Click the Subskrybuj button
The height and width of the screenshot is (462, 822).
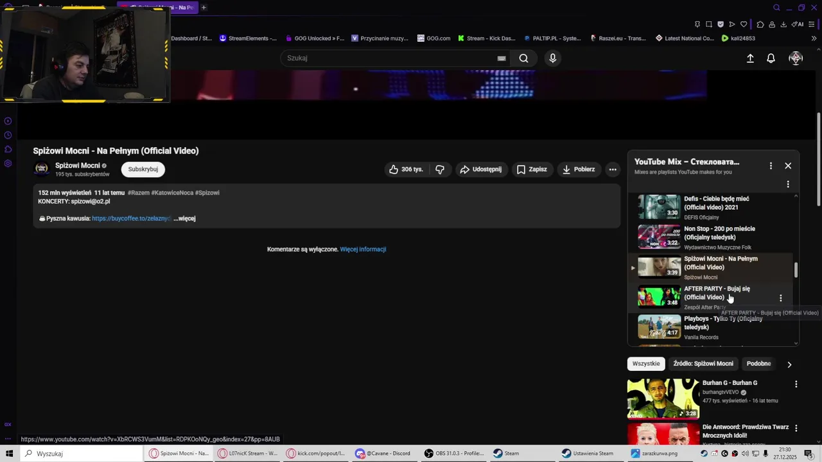click(143, 169)
